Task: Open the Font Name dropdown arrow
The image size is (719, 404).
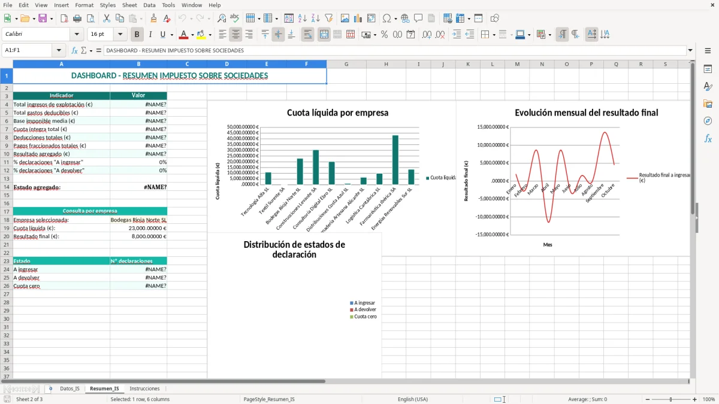Action: coord(77,35)
